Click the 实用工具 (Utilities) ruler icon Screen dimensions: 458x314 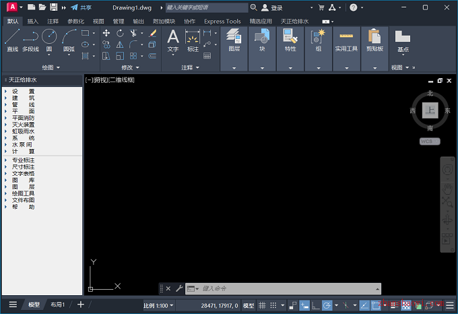[x=346, y=40]
